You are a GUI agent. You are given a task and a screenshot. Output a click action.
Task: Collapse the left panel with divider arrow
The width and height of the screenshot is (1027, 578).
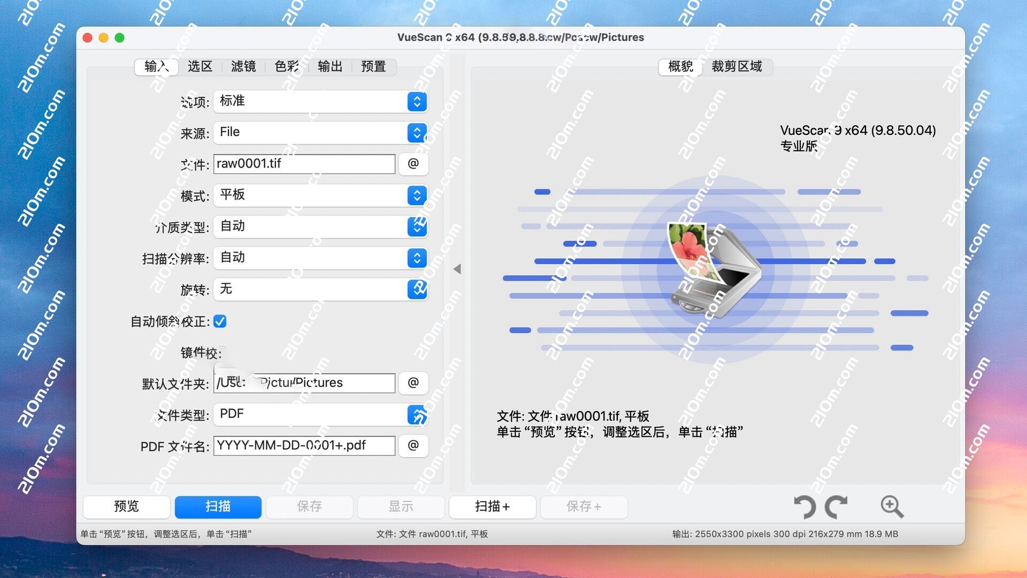(457, 269)
